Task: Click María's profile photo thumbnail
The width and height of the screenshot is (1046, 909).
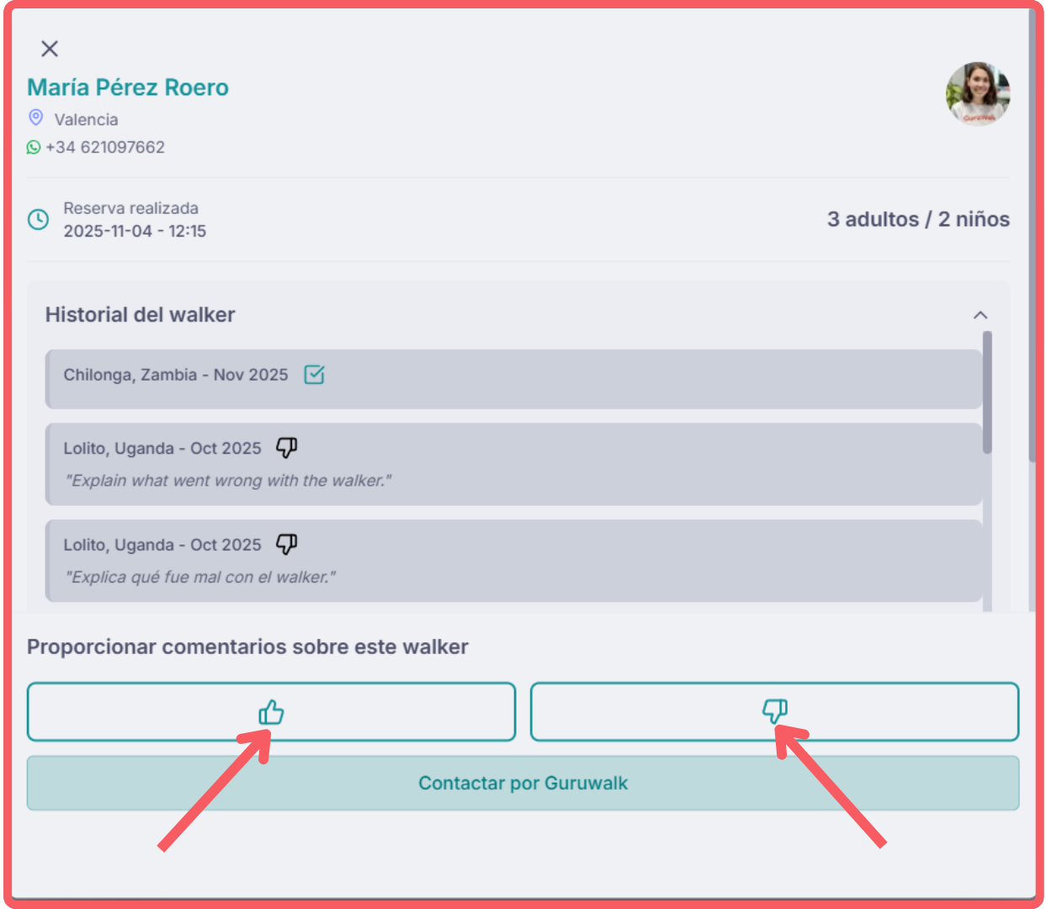Action: point(977,93)
